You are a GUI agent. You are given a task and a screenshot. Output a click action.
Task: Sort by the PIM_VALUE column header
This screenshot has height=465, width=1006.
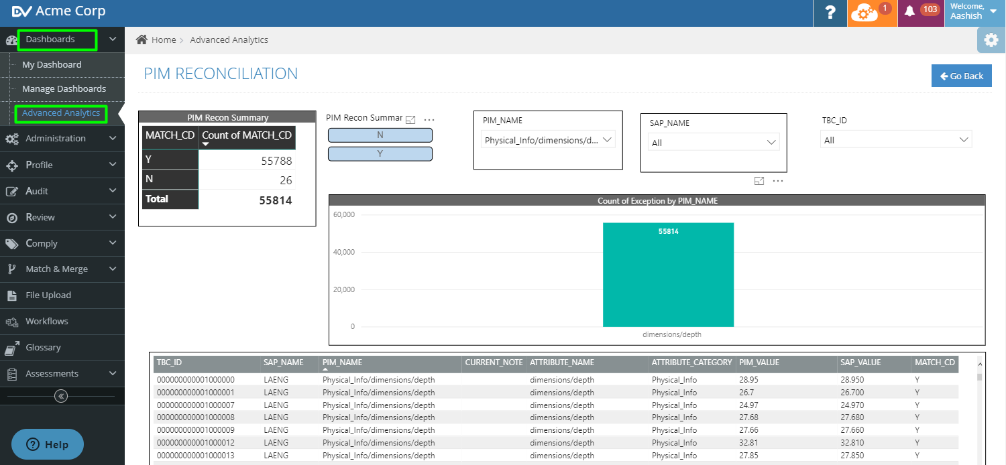point(760,362)
